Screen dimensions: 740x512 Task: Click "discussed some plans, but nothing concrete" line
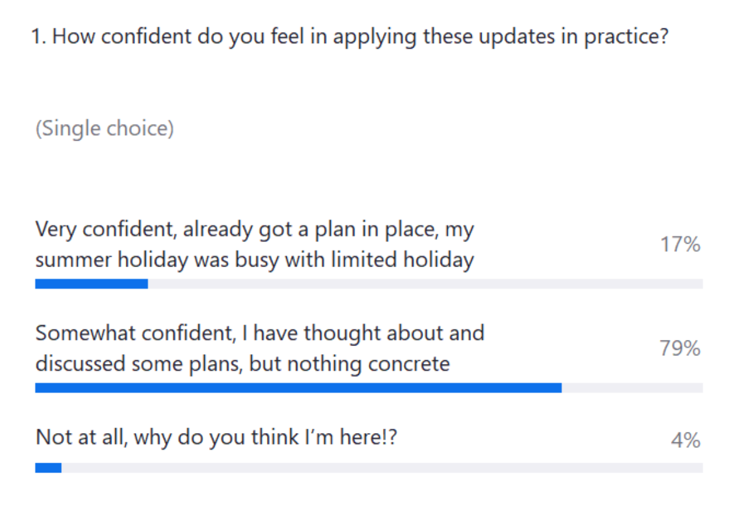[242, 364]
